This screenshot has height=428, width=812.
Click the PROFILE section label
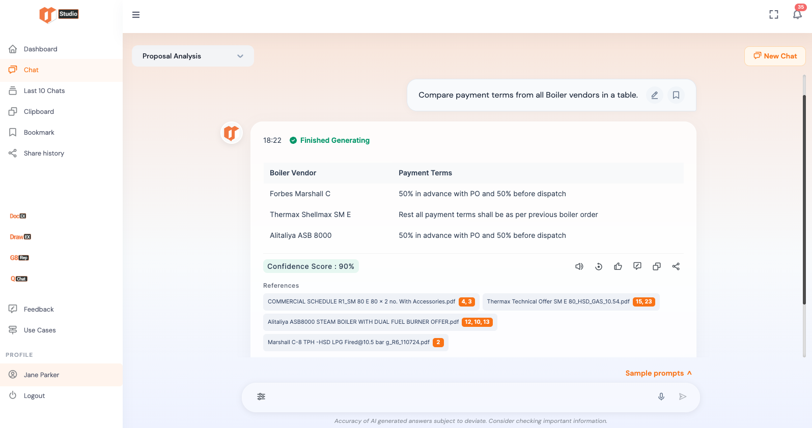(19, 355)
